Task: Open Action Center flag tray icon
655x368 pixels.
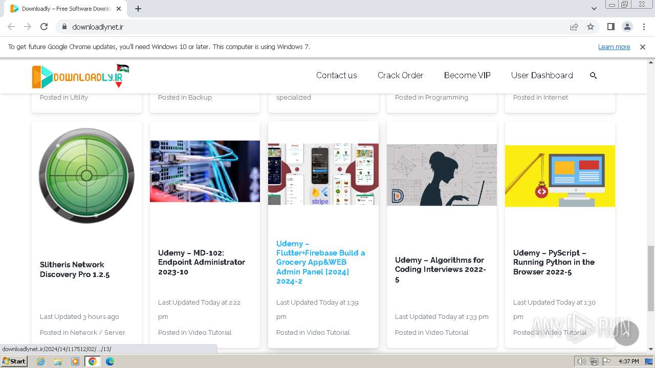Action: (x=606, y=361)
